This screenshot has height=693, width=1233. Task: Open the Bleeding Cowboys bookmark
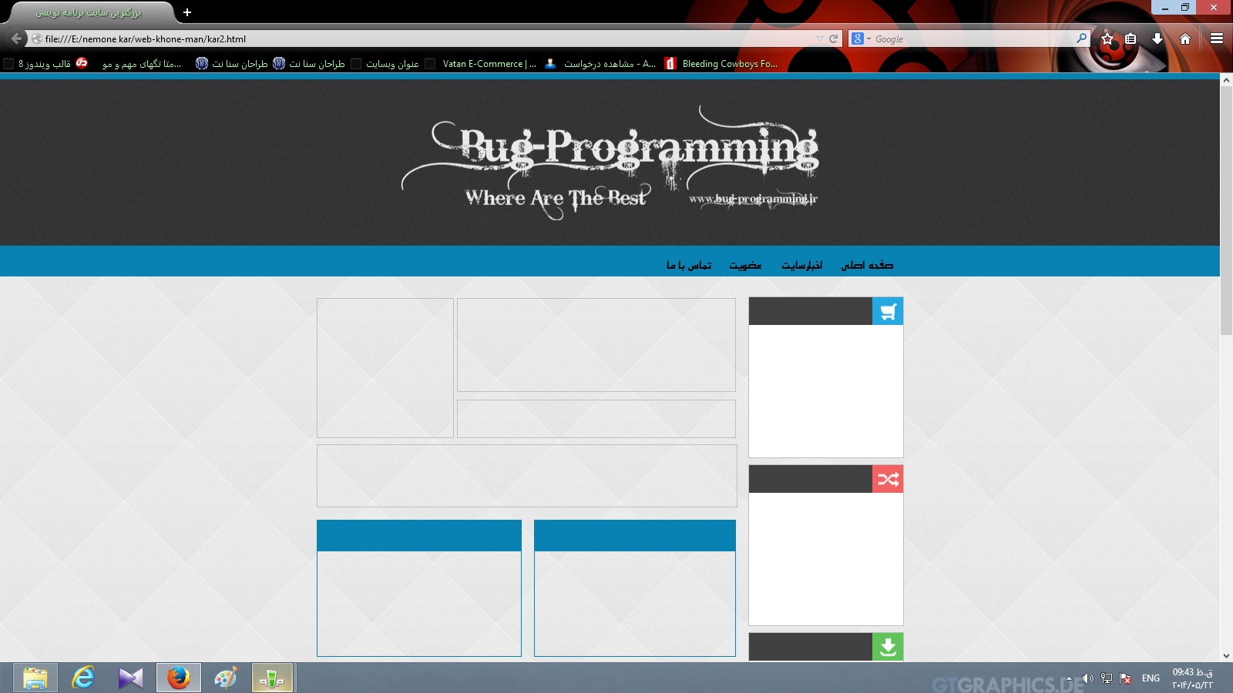(x=721, y=64)
